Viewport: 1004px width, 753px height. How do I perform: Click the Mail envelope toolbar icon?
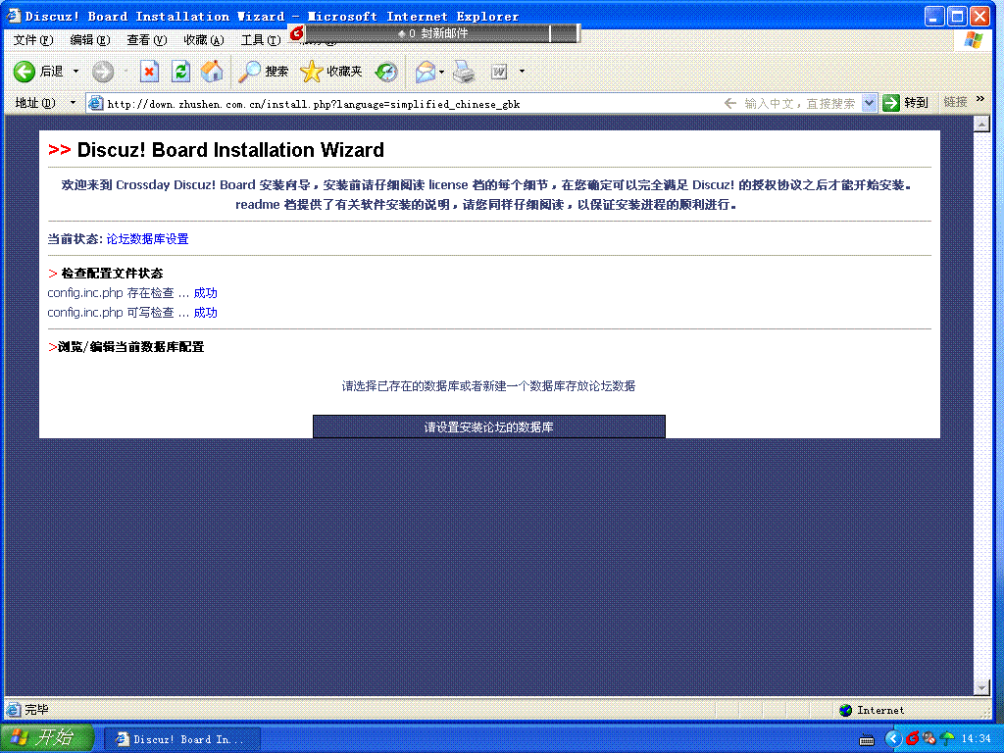coord(426,71)
